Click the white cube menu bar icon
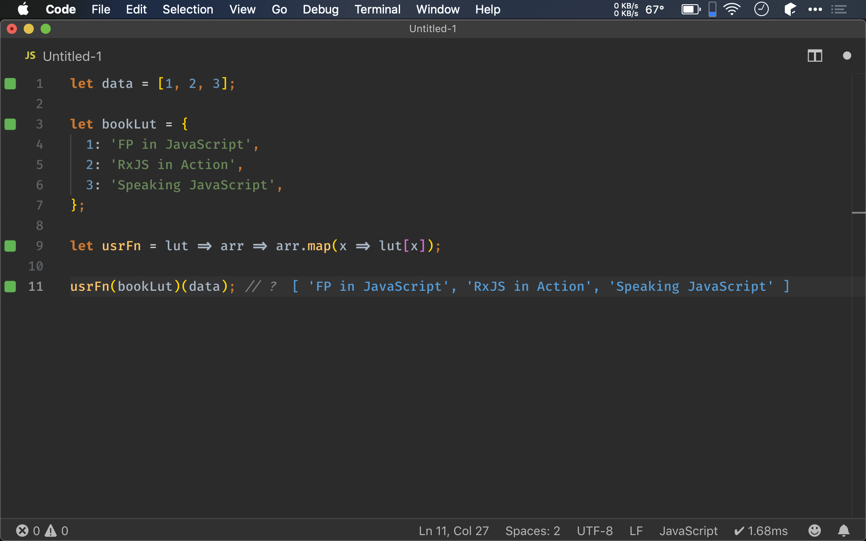This screenshot has width=866, height=541. tap(790, 9)
